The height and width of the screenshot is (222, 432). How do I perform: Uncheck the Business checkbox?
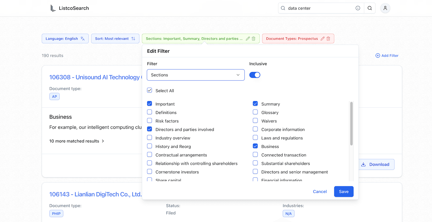255,146
